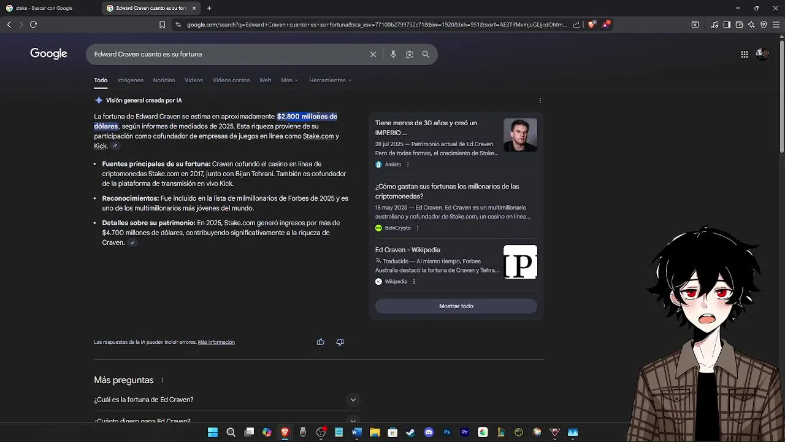Open Google Lens image search
Screen dimensions: 785x442
[x=410, y=54]
